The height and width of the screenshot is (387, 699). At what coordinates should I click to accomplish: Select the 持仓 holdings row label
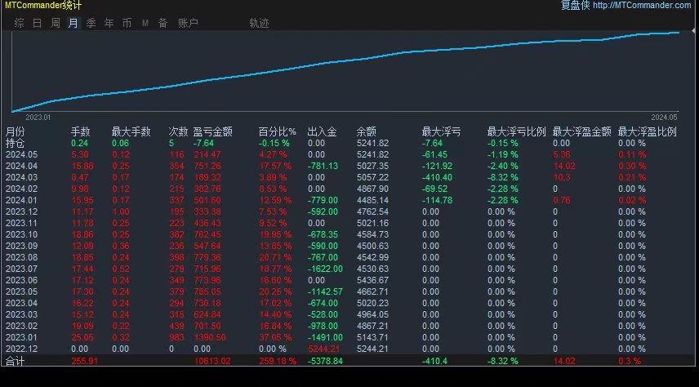pyautogui.click(x=16, y=144)
